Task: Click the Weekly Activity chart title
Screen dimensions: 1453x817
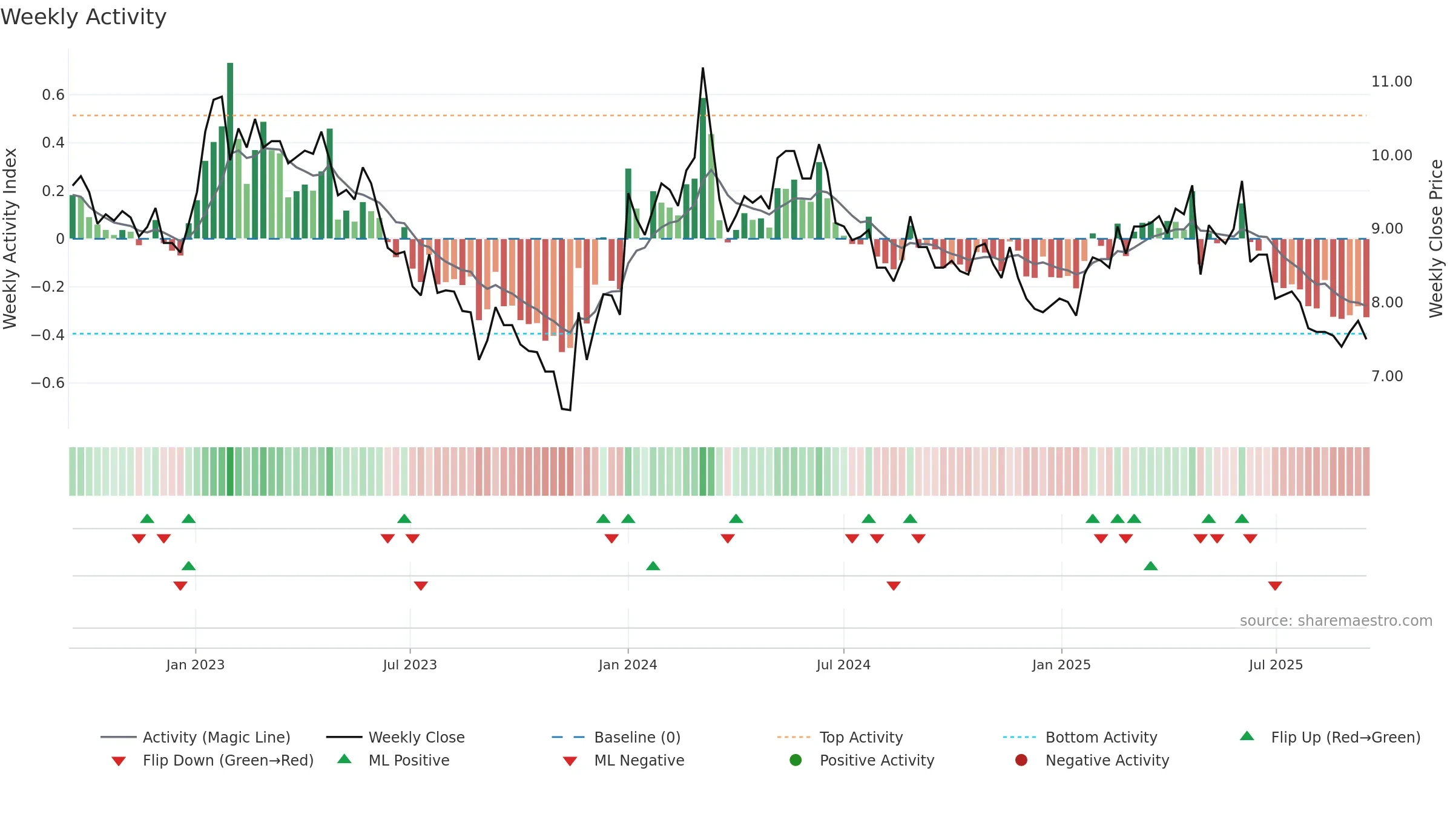Action: pyautogui.click(x=84, y=17)
